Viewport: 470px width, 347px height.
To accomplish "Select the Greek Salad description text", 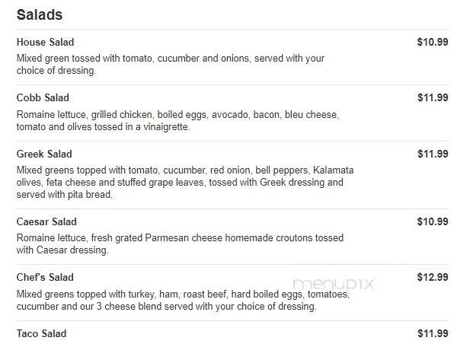I will 185,183.
